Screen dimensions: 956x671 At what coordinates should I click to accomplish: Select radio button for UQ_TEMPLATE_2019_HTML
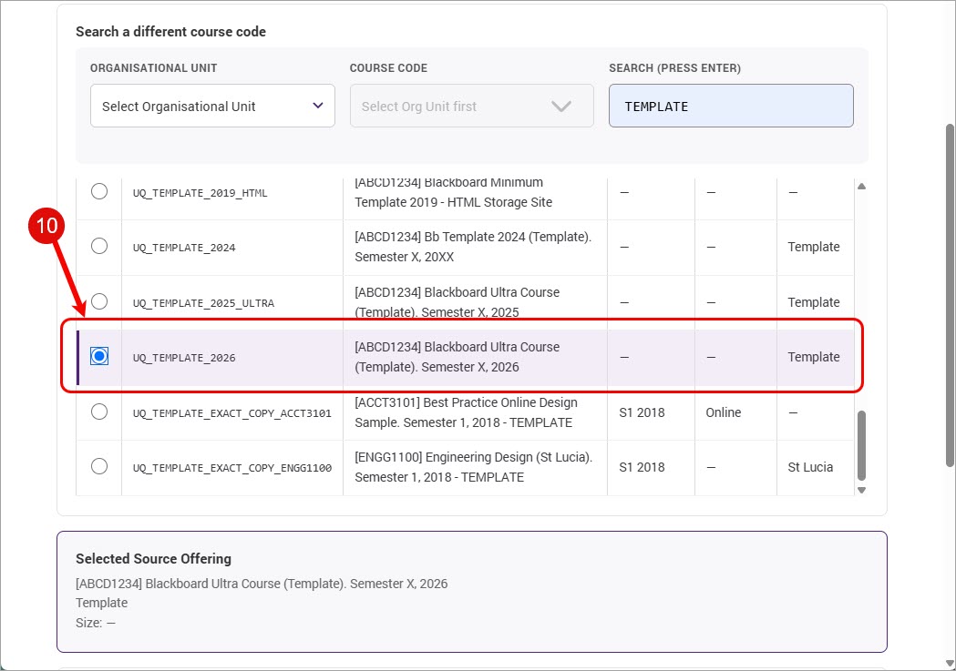pos(99,191)
